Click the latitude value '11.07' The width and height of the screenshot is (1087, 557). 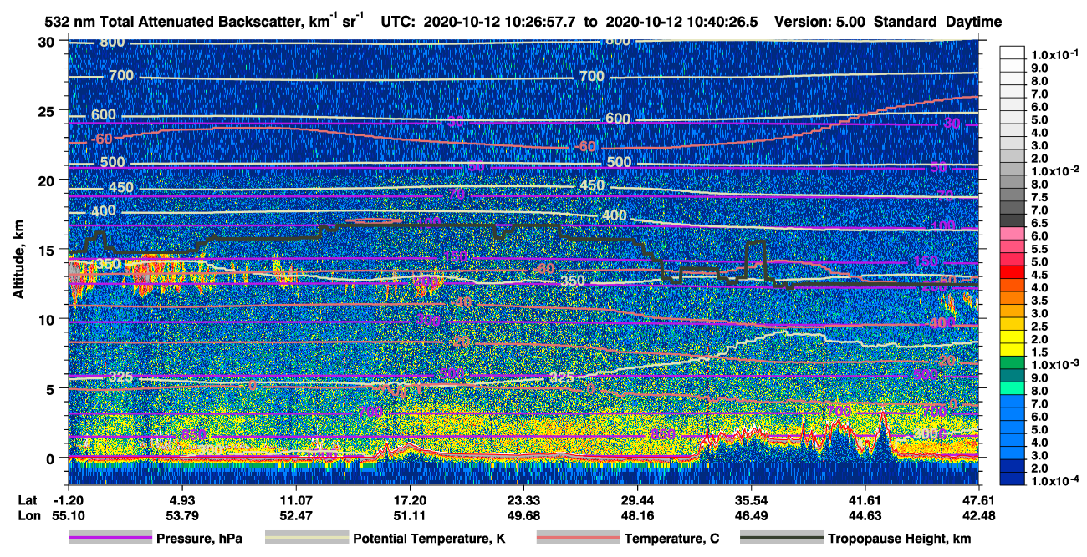tap(296, 499)
